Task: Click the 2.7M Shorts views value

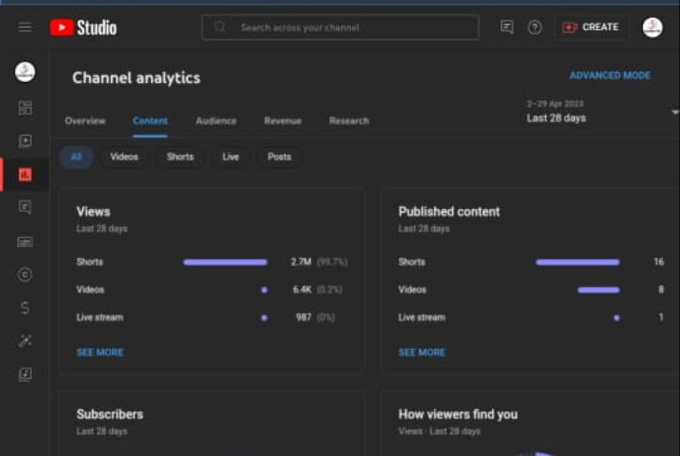Action: (301, 262)
